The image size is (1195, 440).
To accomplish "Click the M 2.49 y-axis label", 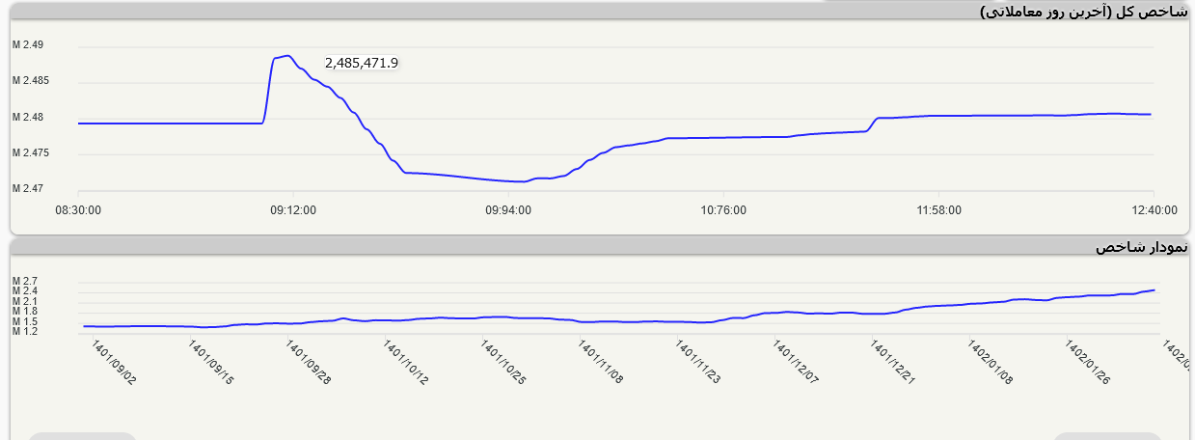I will (x=29, y=45).
